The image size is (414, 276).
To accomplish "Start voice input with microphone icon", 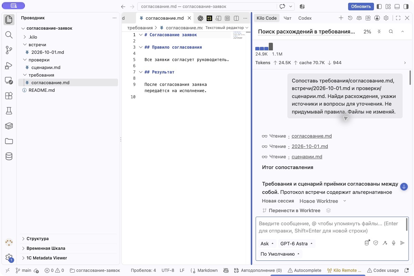I will [x=394, y=243].
